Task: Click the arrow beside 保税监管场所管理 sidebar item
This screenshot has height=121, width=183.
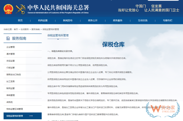Action: tap(31, 116)
